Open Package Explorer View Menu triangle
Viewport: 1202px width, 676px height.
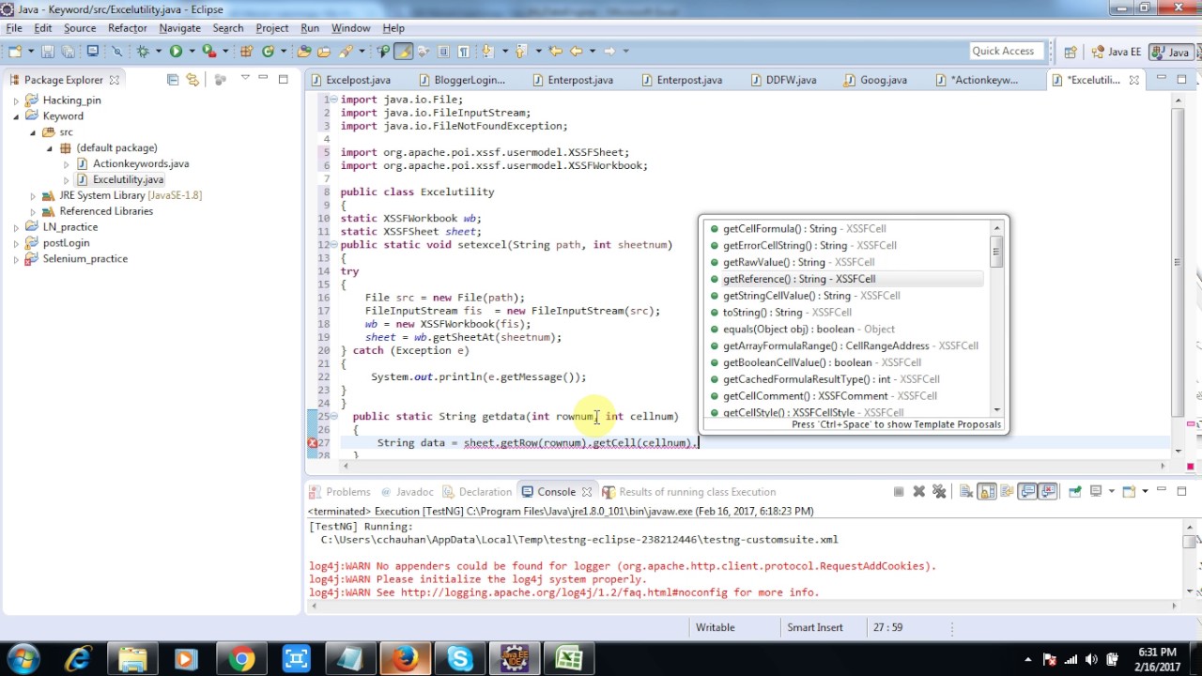(245, 78)
